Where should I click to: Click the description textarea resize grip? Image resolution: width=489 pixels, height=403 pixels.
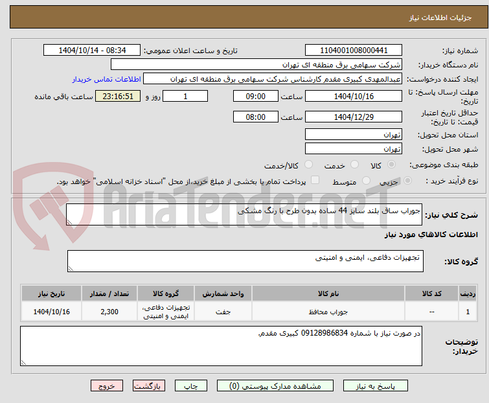69,222
